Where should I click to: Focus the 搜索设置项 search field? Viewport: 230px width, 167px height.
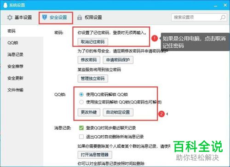[x=199, y=17]
